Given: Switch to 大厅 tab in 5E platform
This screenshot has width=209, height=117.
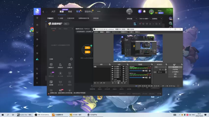Looking at the screenshot, I should click(x=53, y=11).
